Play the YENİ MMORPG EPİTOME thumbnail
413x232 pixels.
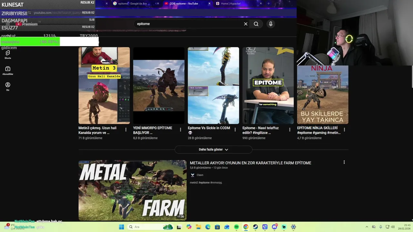coord(159,86)
